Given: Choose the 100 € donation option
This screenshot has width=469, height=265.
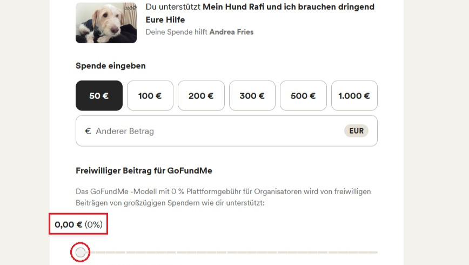Looking at the screenshot, I should [150, 96].
